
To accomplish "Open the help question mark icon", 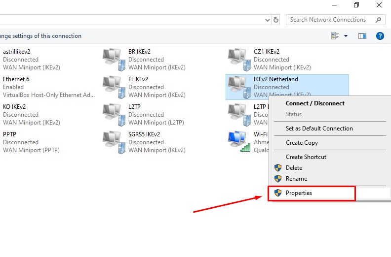I will [x=380, y=36].
